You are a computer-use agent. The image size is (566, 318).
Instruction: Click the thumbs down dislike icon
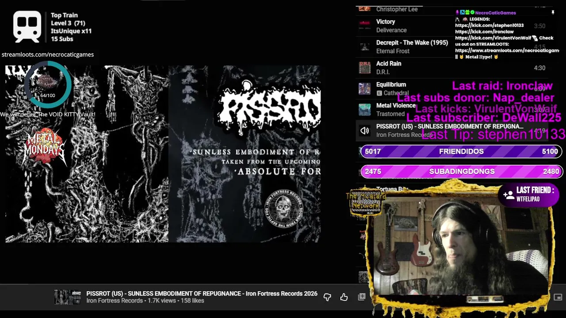(x=327, y=297)
